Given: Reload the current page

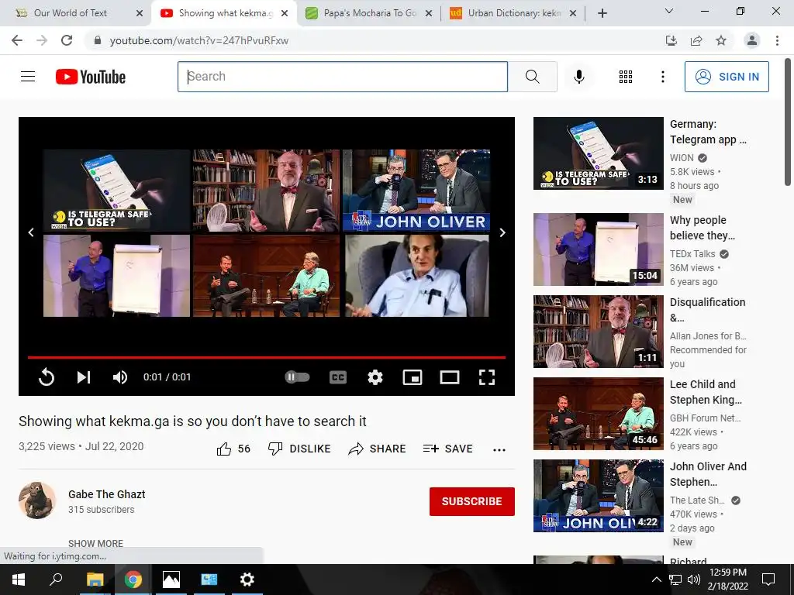Looking at the screenshot, I should coord(67,40).
